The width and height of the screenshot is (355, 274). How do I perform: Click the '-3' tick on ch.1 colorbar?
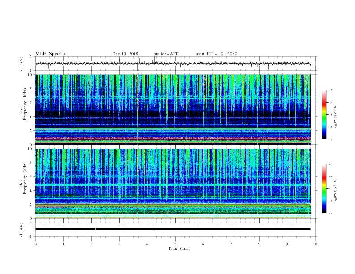pos(330,90)
